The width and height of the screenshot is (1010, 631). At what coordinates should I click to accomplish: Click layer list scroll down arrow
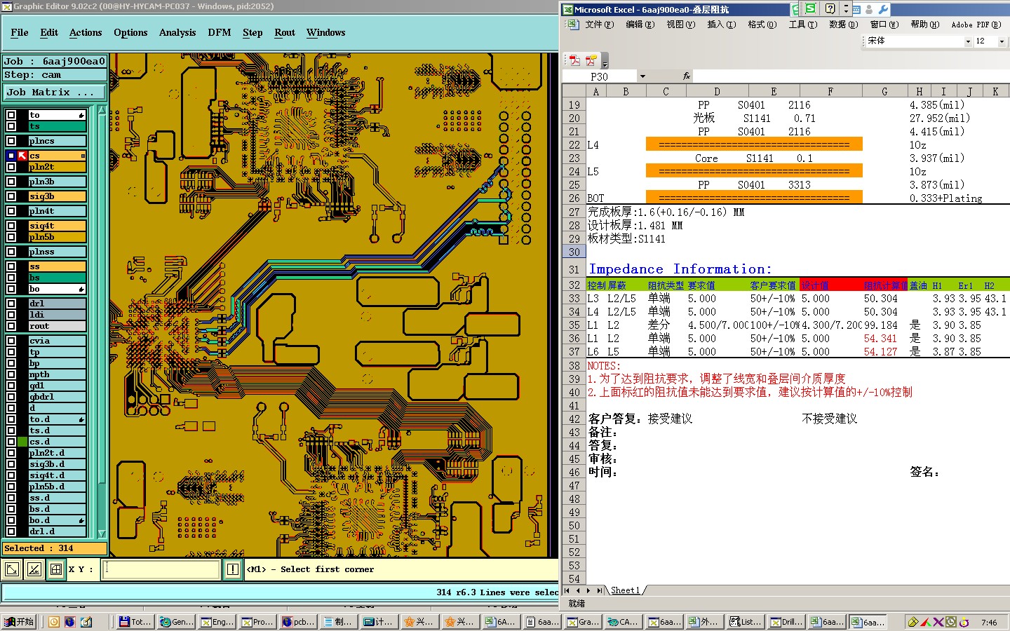click(x=102, y=534)
